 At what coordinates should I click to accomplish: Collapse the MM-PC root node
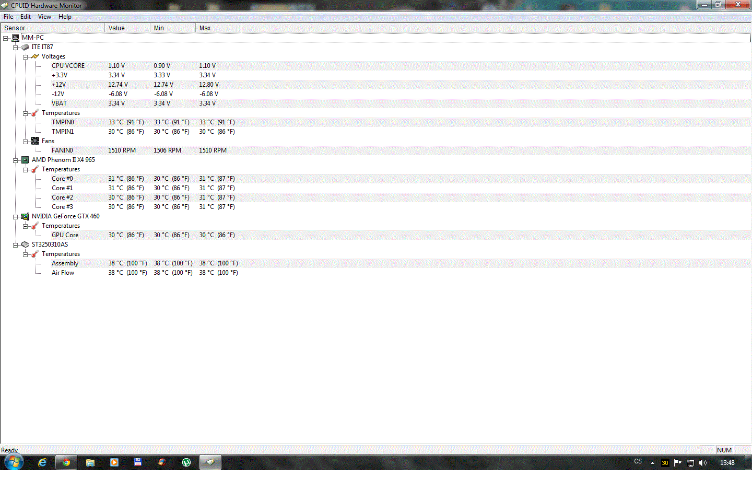point(5,38)
